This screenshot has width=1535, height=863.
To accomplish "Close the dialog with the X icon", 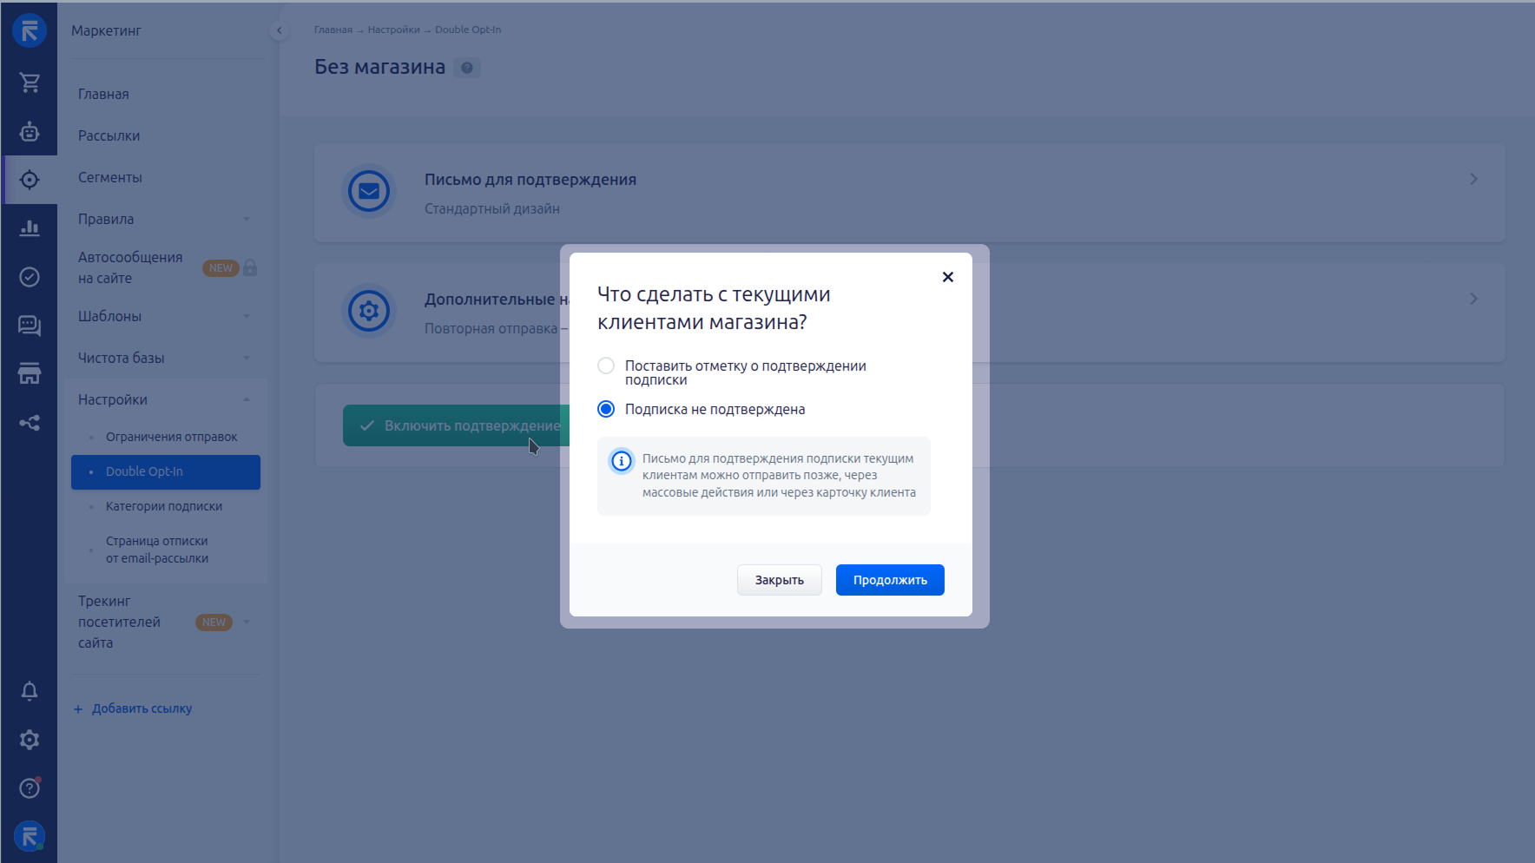I will point(948,277).
